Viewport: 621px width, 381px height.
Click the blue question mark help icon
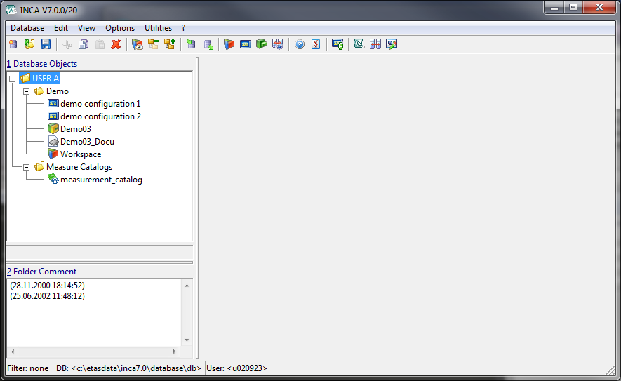coord(300,44)
